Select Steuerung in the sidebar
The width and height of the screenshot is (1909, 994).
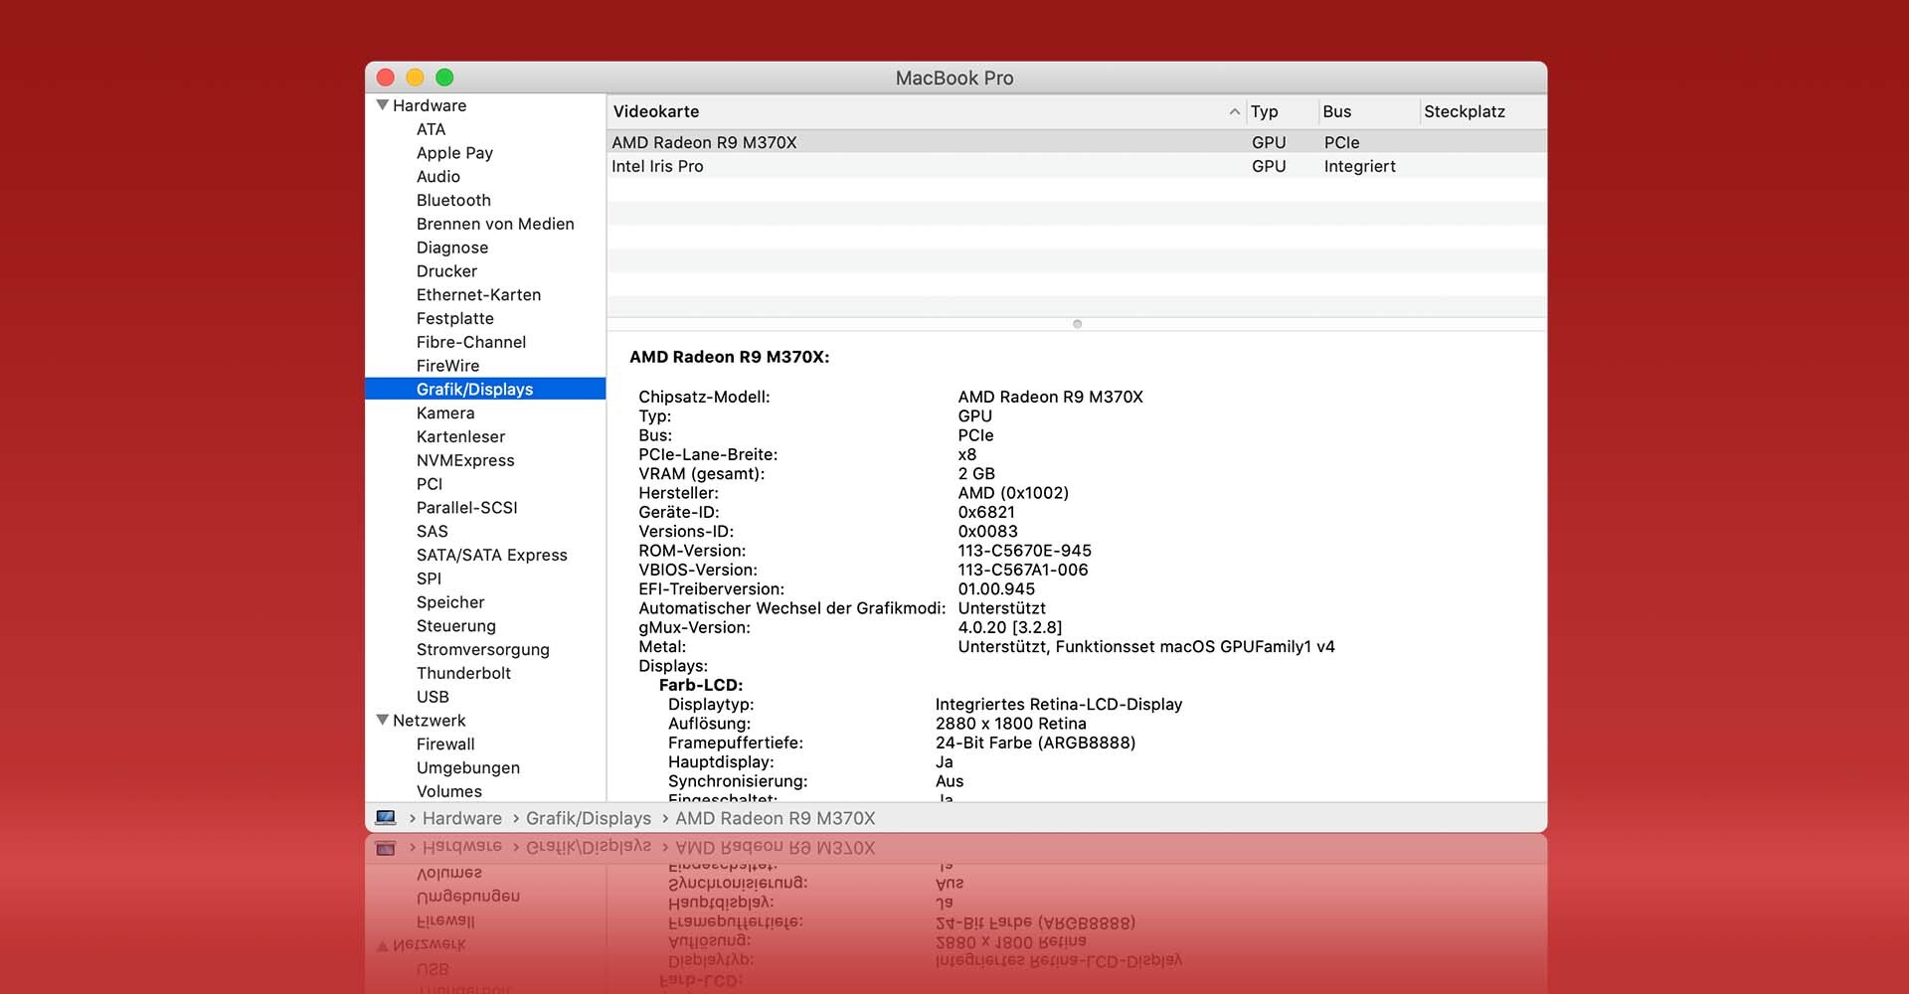(455, 625)
